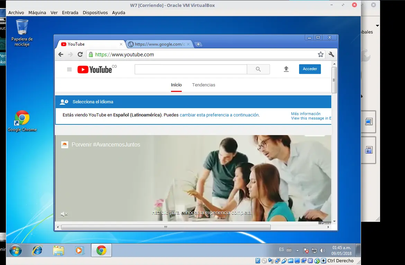Click the VirtualBox host key arrow icon
The image size is (405, 265).
point(323,261)
